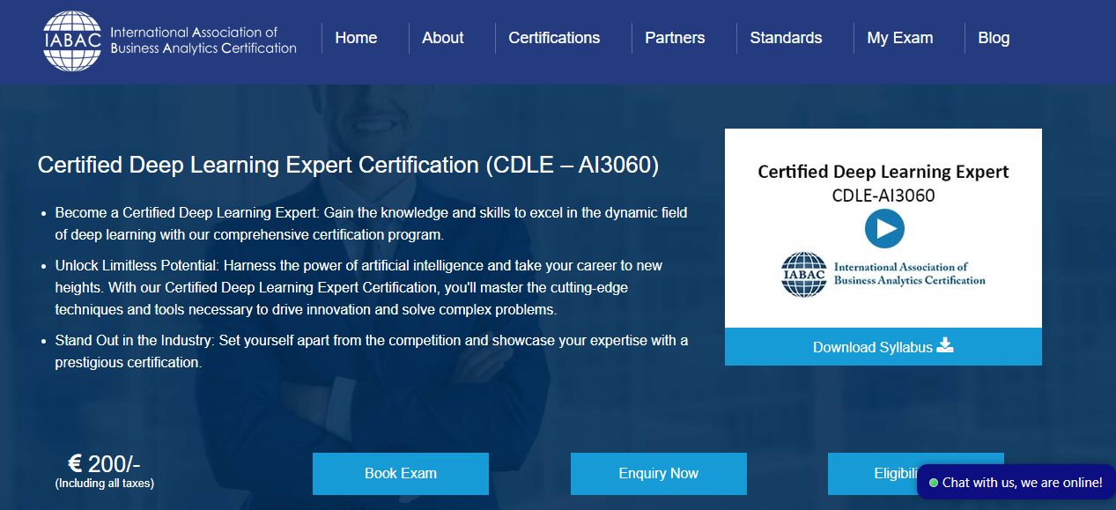
Task: Open the Standards navigation item
Action: 786,38
